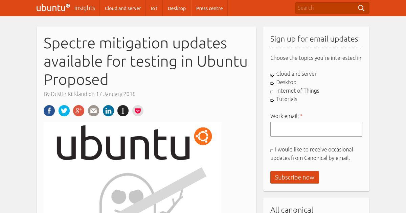Uncheck the Desktop topic checkbox

click(x=272, y=84)
